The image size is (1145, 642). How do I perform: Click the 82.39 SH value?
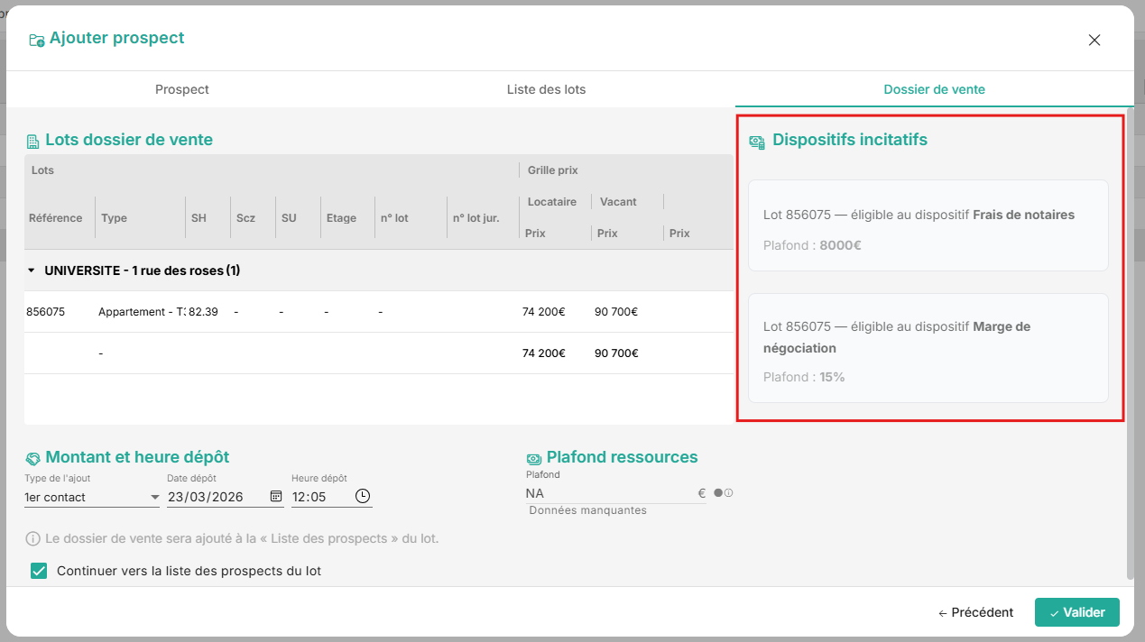203,312
